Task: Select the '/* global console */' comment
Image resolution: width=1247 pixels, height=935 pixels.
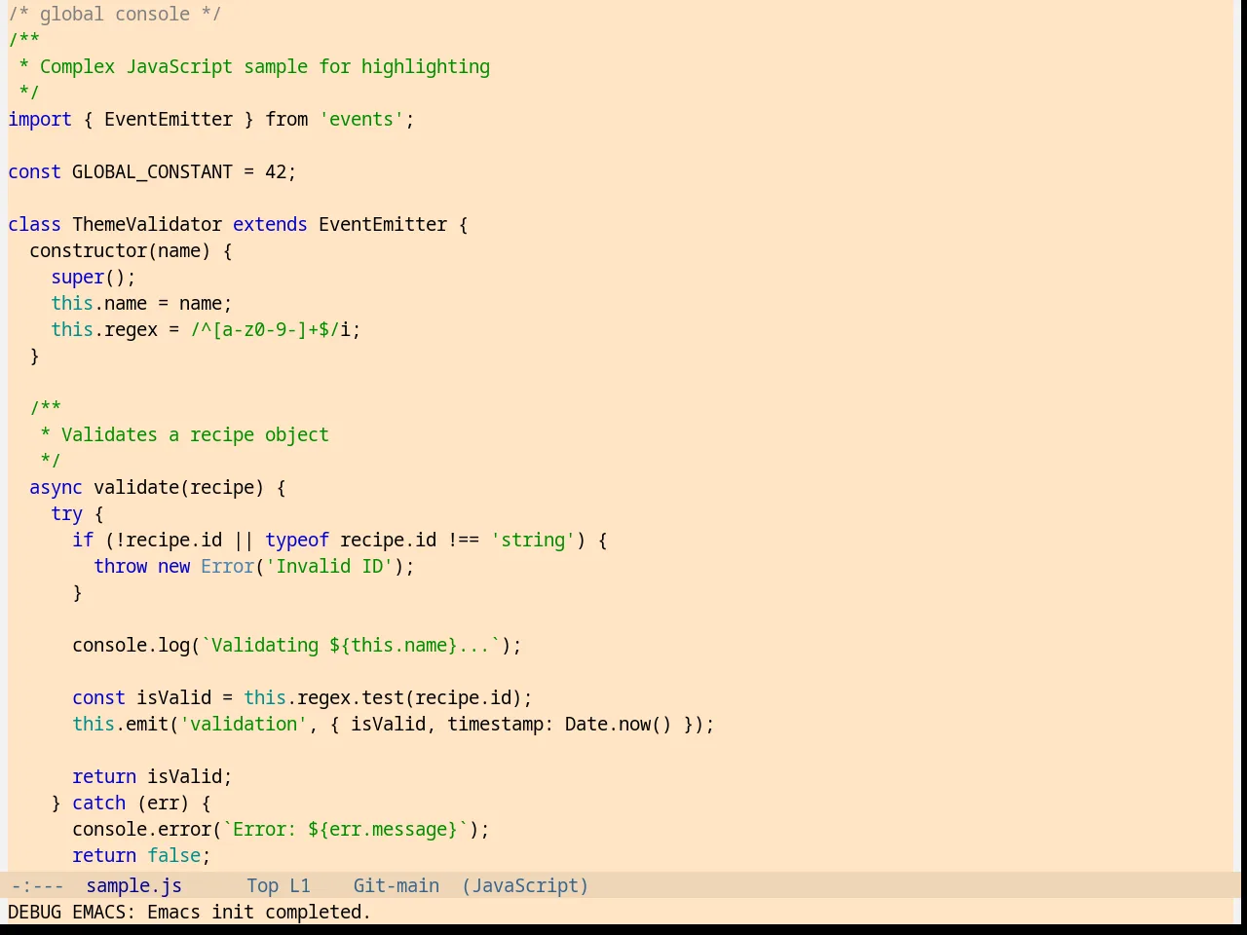Action: [x=115, y=14]
